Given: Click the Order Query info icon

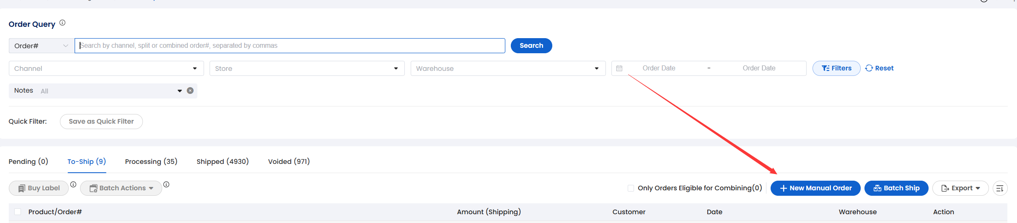Looking at the screenshot, I should point(62,23).
